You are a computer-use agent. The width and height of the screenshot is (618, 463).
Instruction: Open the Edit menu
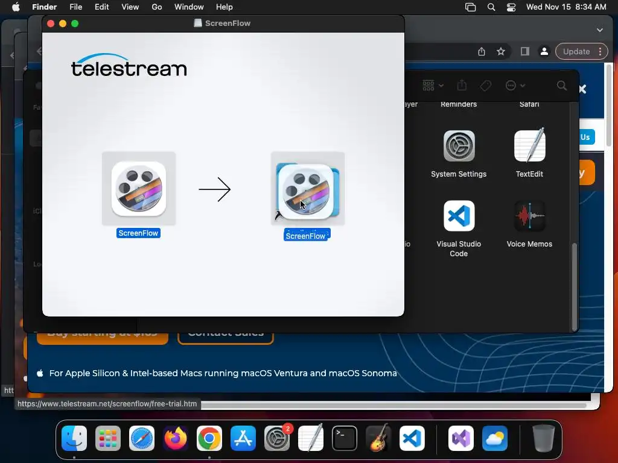(x=101, y=7)
